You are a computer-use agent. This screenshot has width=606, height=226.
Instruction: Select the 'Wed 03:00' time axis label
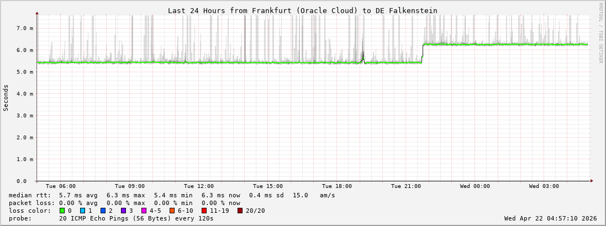click(x=544, y=186)
